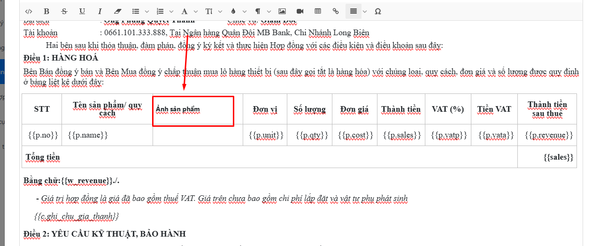Open the font size menu

pos(208,11)
